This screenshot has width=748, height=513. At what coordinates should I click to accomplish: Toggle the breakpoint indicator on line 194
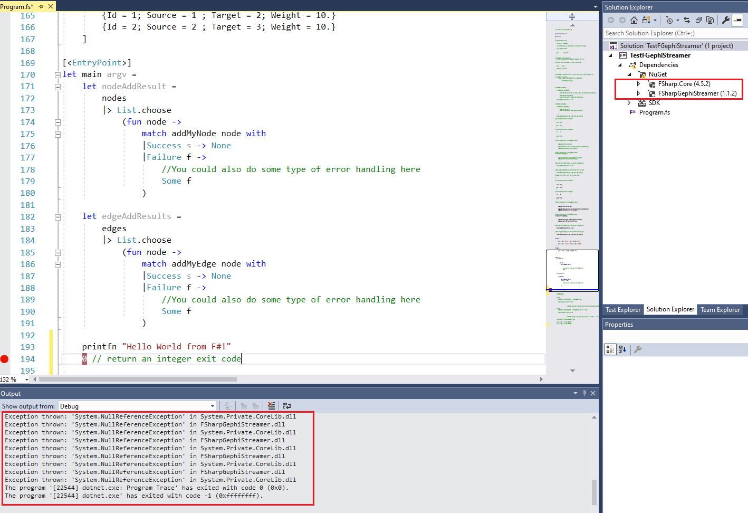[5, 359]
